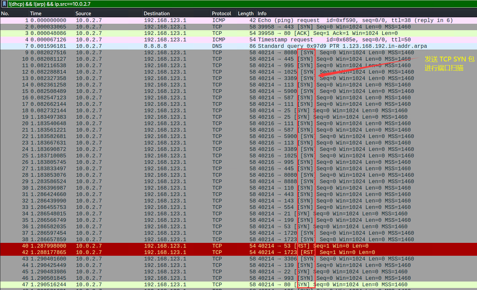Select packet 47 SYN to port 80
477x290 pixels.
tap(238, 285)
